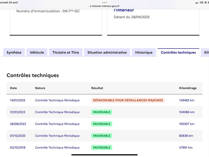This screenshot has width=209, height=157.
Task: Click the Date column header
Action: (x=14, y=88)
